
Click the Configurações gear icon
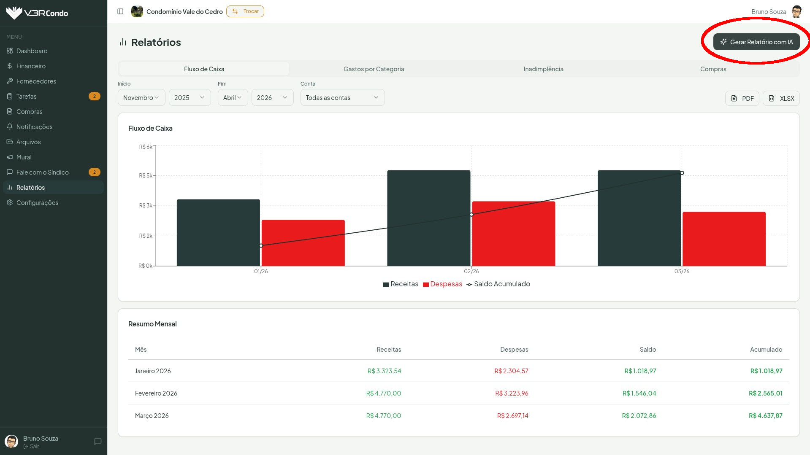[10, 202]
